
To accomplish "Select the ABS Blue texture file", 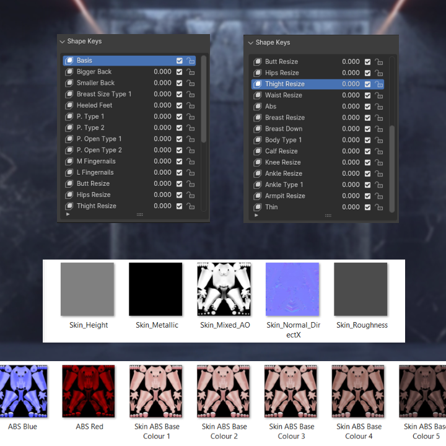I will [23, 391].
